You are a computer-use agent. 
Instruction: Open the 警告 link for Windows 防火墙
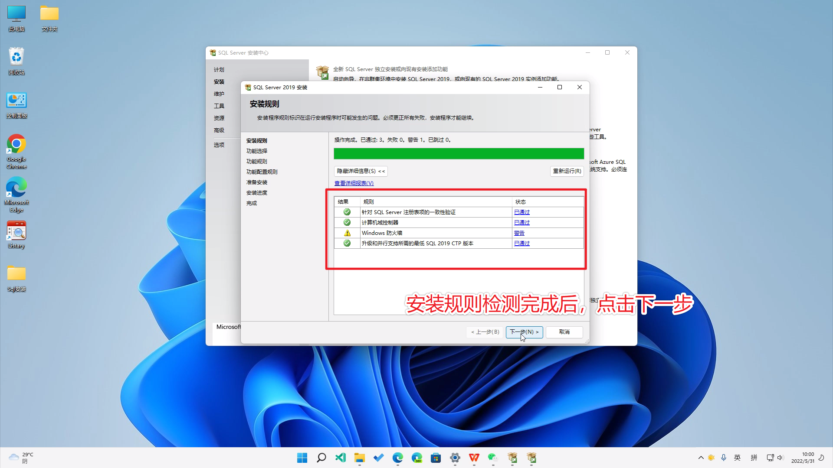(x=519, y=233)
